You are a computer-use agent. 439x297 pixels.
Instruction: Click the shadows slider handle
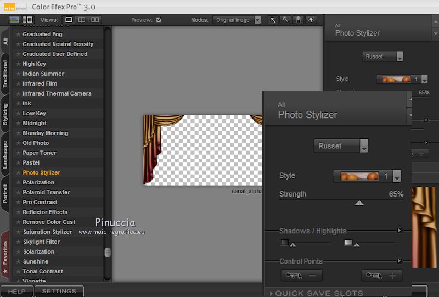point(293,245)
